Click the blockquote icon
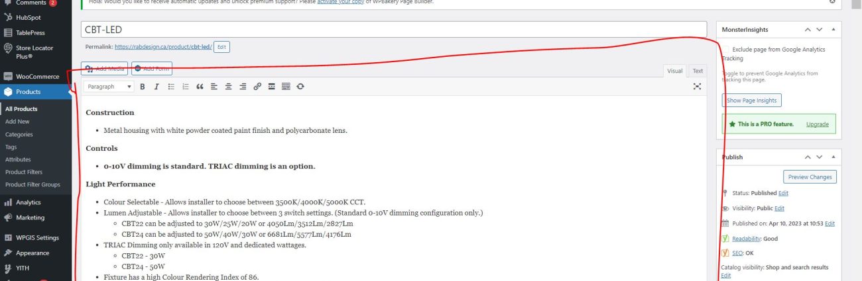Screen dimensions: 862x281 [x=200, y=87]
